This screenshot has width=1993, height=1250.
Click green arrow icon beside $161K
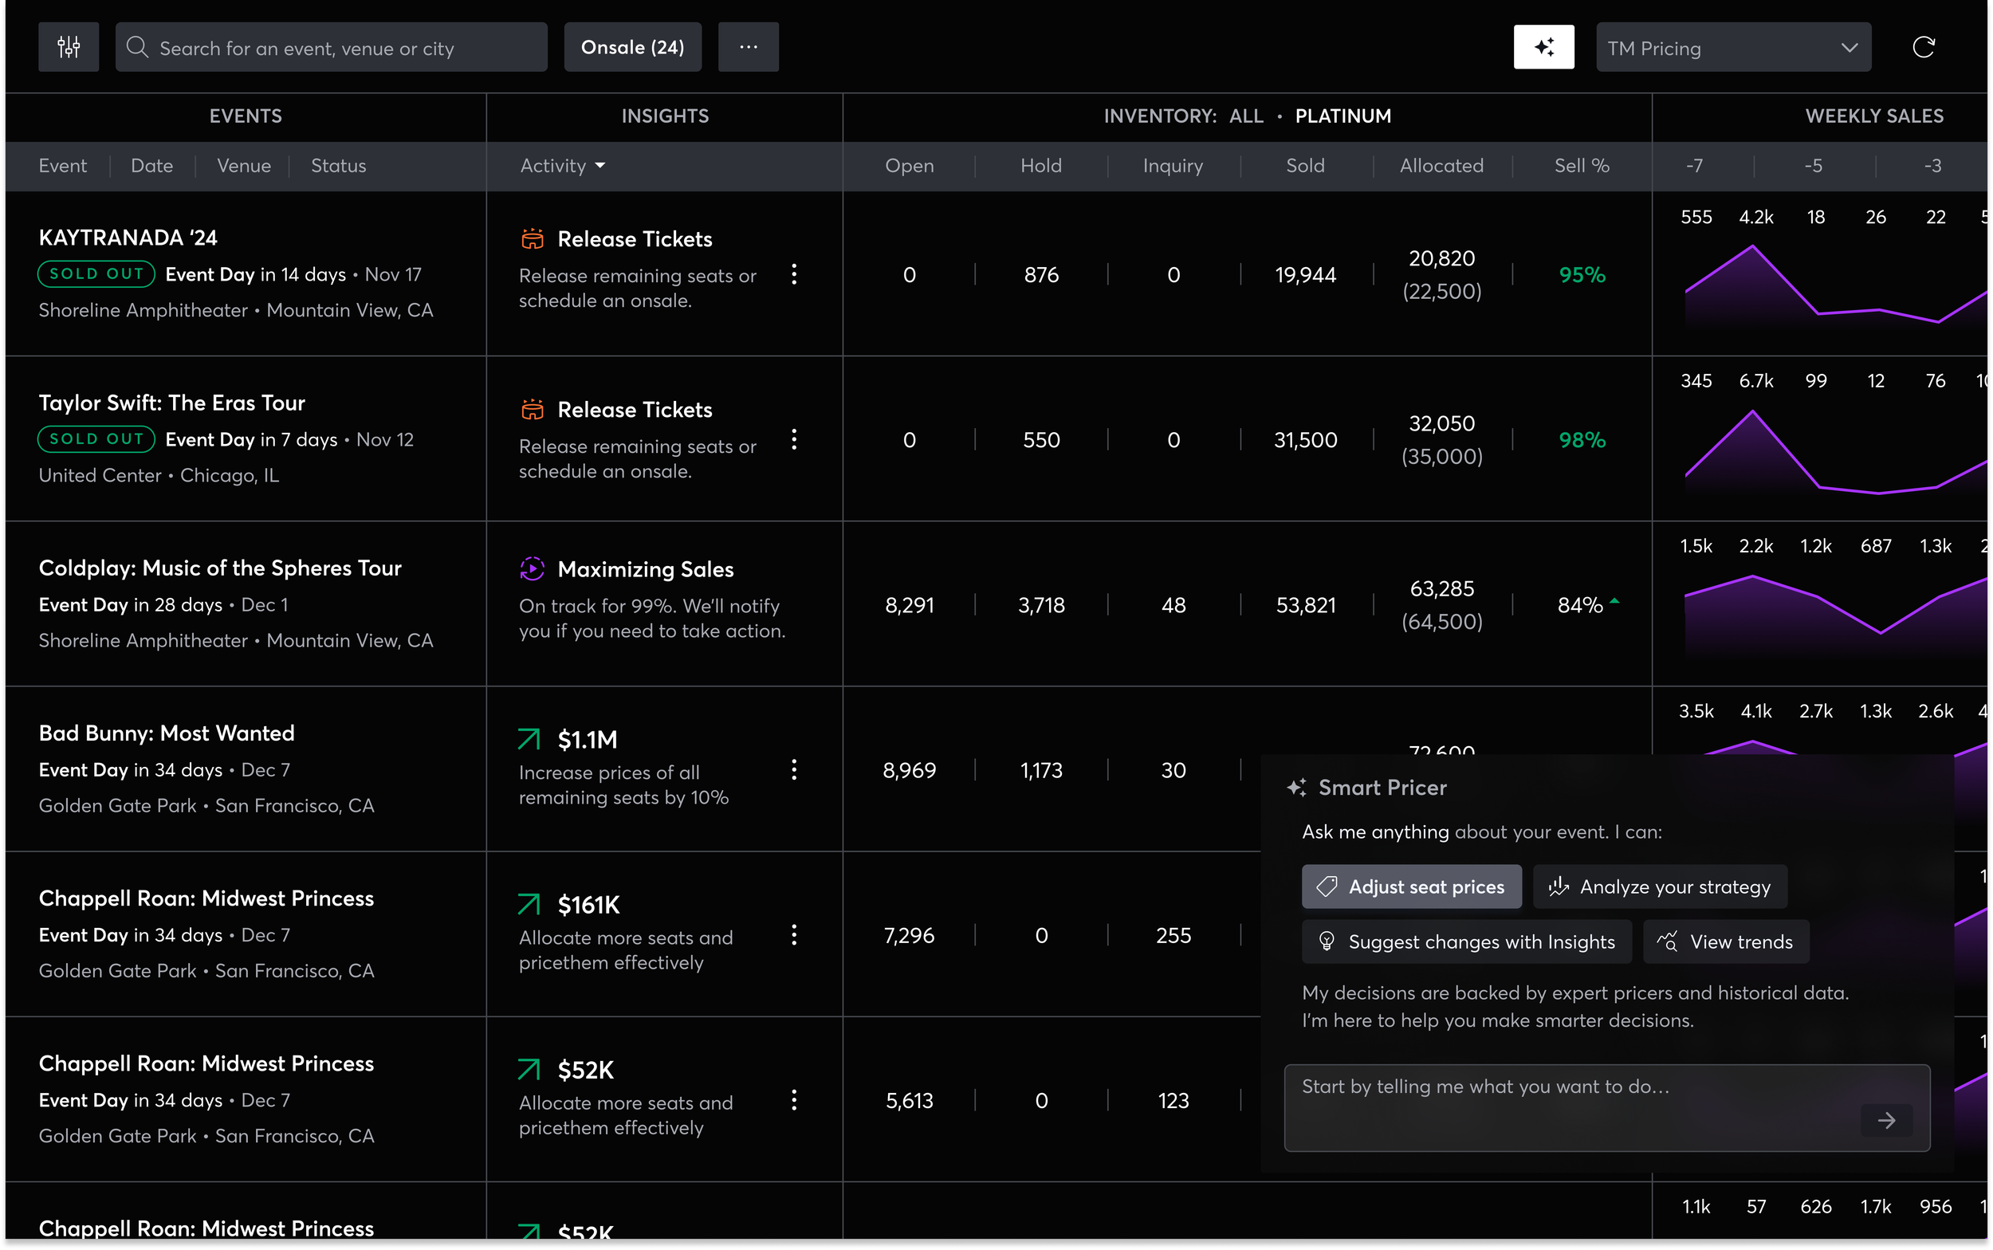(529, 903)
